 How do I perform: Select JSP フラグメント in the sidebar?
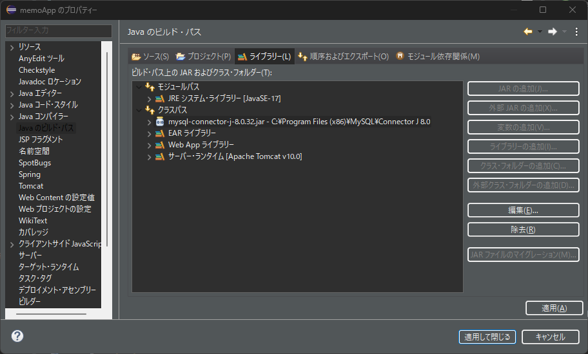[41, 140]
